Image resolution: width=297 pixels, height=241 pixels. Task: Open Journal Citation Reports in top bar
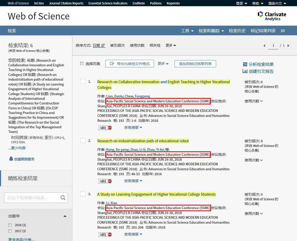point(66,3)
